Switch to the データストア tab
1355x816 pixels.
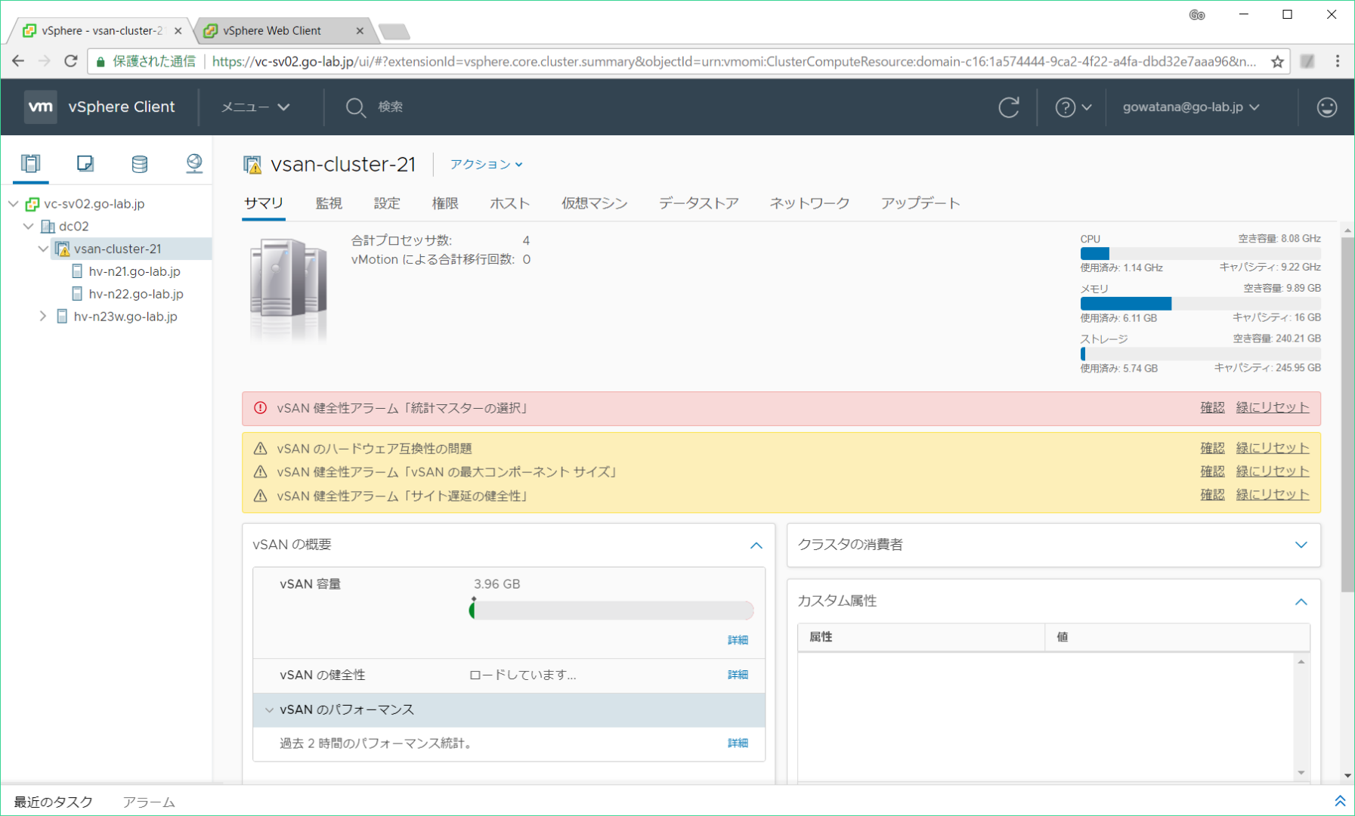[x=699, y=203]
